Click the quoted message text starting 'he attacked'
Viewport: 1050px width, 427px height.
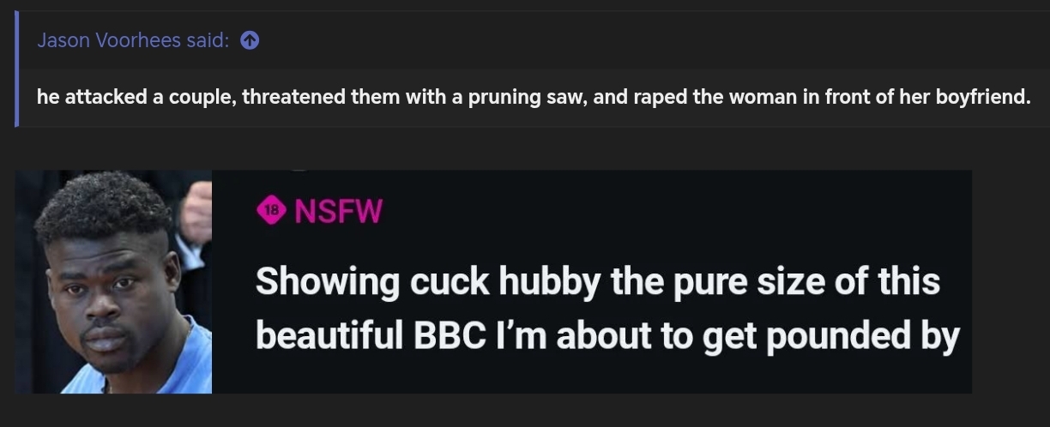click(533, 97)
